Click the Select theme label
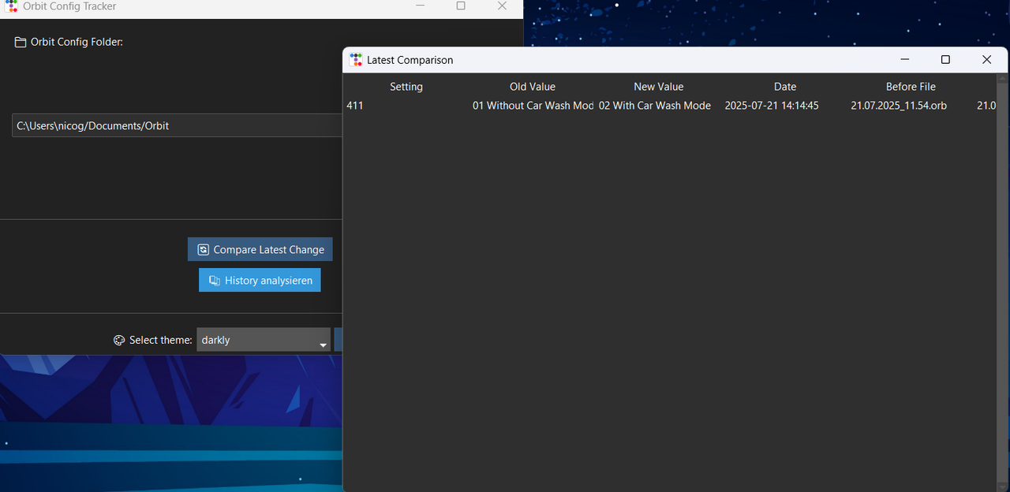The height and width of the screenshot is (492, 1010). pos(161,340)
